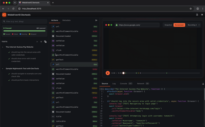Image resolution: width=205 pixels, height=127 pixels.
Task: Fold code at line 1 describe block
Action: [x=103, y=89]
